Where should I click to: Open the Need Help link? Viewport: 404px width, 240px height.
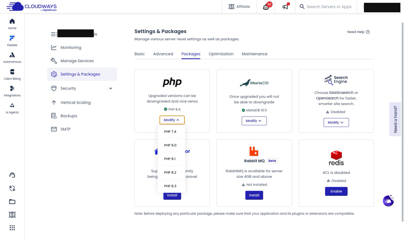pos(358,32)
